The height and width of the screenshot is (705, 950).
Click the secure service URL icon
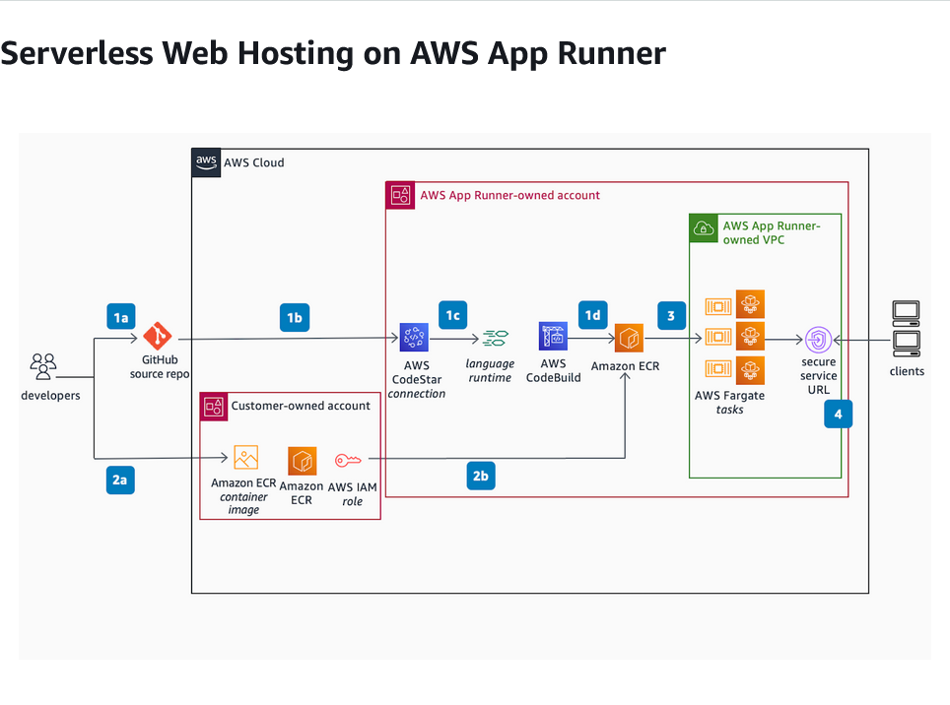tap(819, 340)
